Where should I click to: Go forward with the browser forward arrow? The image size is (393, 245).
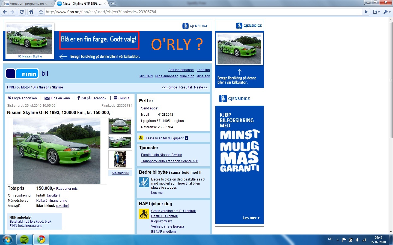pos(12,12)
